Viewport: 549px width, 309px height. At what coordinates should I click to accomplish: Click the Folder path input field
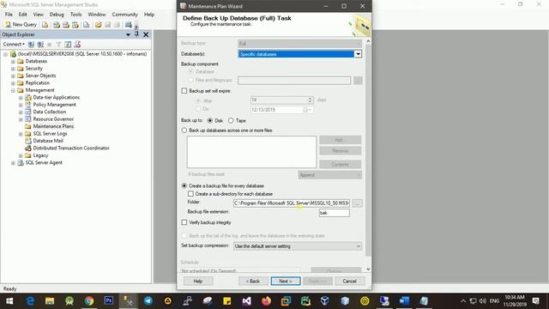(x=292, y=203)
